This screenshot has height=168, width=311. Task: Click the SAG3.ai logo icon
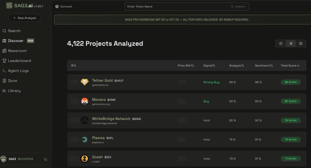9,5
